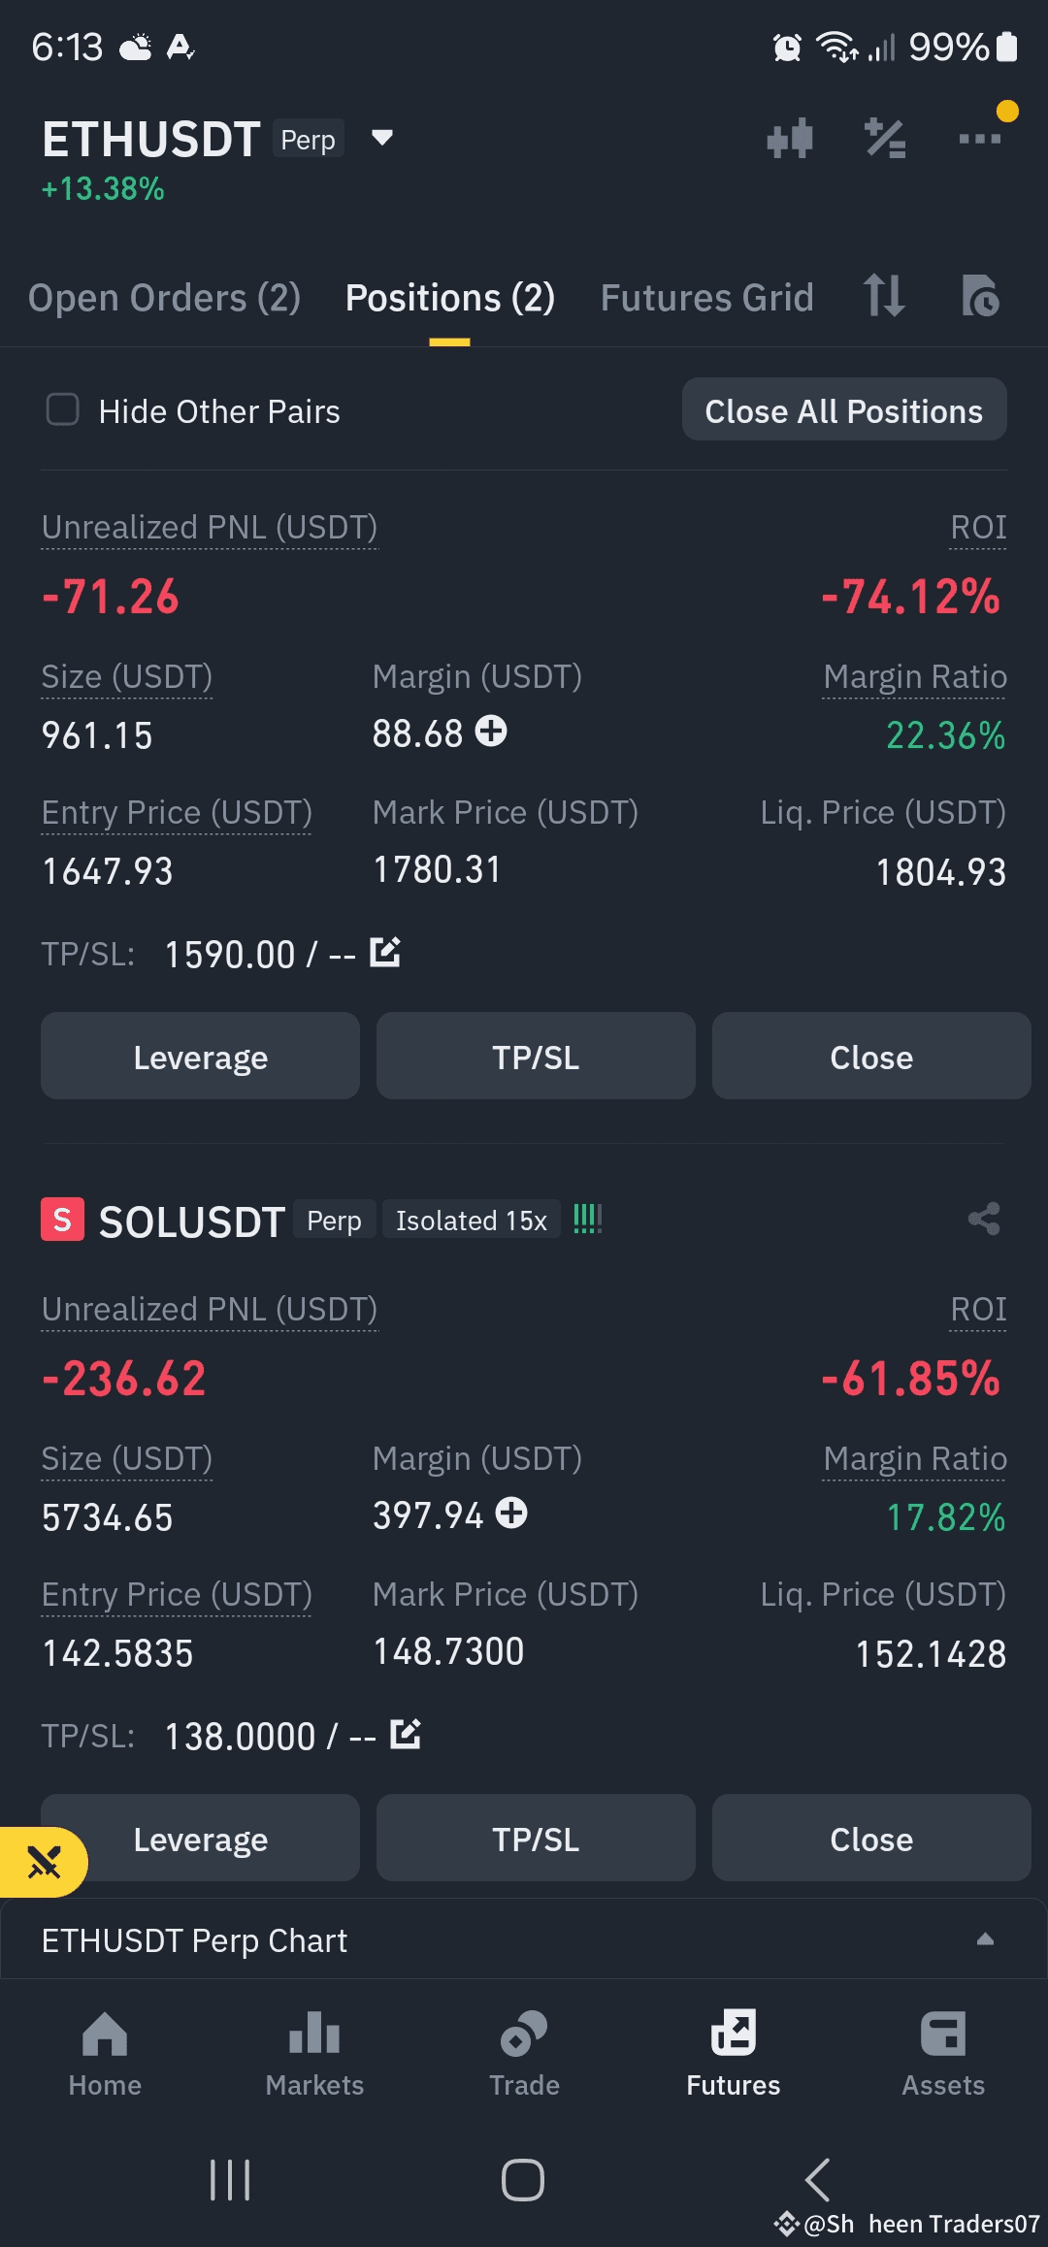Viewport: 1048px width, 2247px height.
Task: Add margin to the SOLUSDT position plus icon
Action: [x=511, y=1513]
